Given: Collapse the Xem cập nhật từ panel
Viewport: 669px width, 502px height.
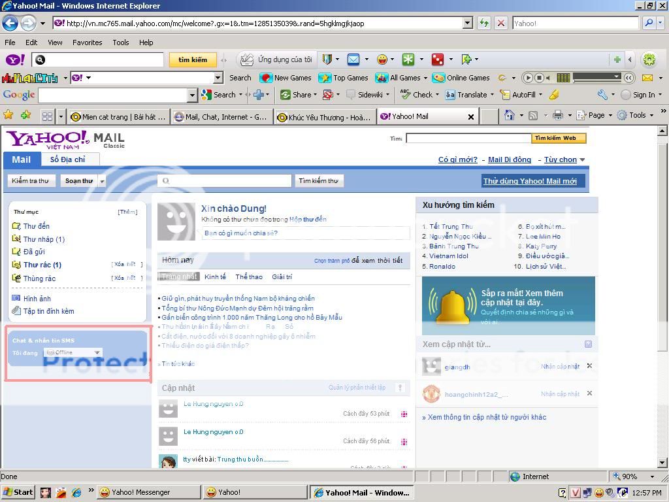Looking at the screenshot, I should coord(589,344).
